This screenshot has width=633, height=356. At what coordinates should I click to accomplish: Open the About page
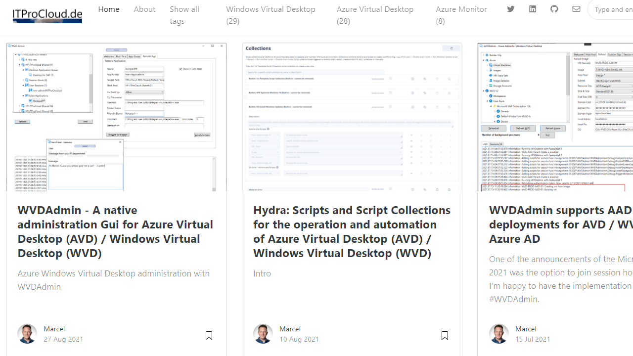pyautogui.click(x=144, y=9)
